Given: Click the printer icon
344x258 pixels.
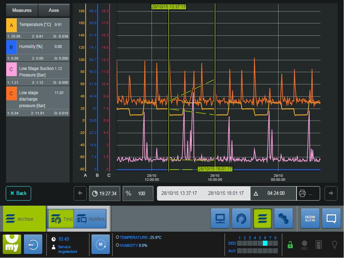Looking at the screenshot, I should click(302, 193).
